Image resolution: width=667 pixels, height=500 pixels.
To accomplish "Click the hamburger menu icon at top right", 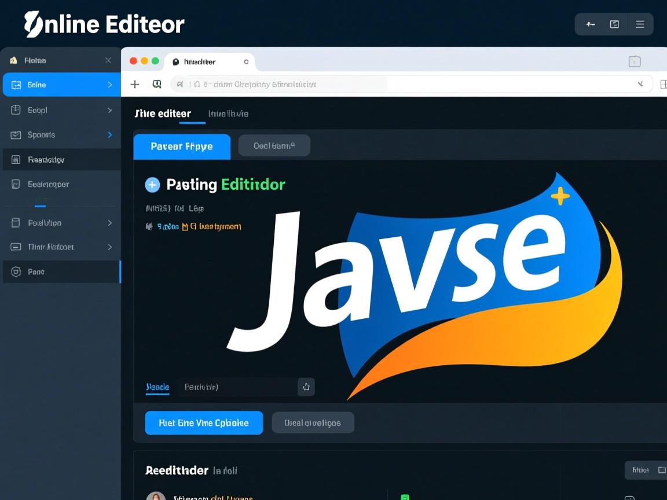I will [x=640, y=24].
